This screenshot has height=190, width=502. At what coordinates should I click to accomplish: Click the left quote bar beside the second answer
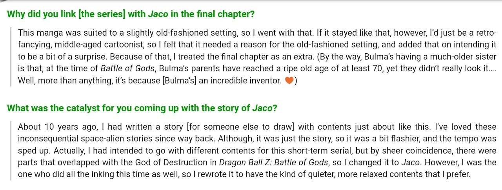[11, 151]
